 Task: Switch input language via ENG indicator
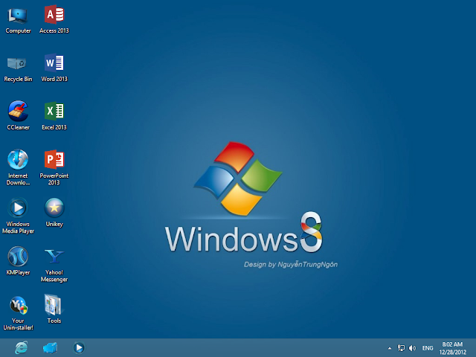(x=428, y=348)
